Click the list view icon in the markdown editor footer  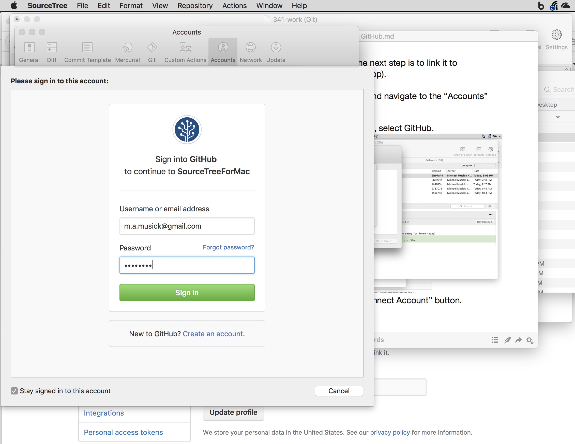(495, 340)
